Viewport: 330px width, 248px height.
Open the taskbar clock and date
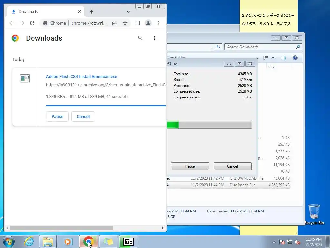[314, 242]
